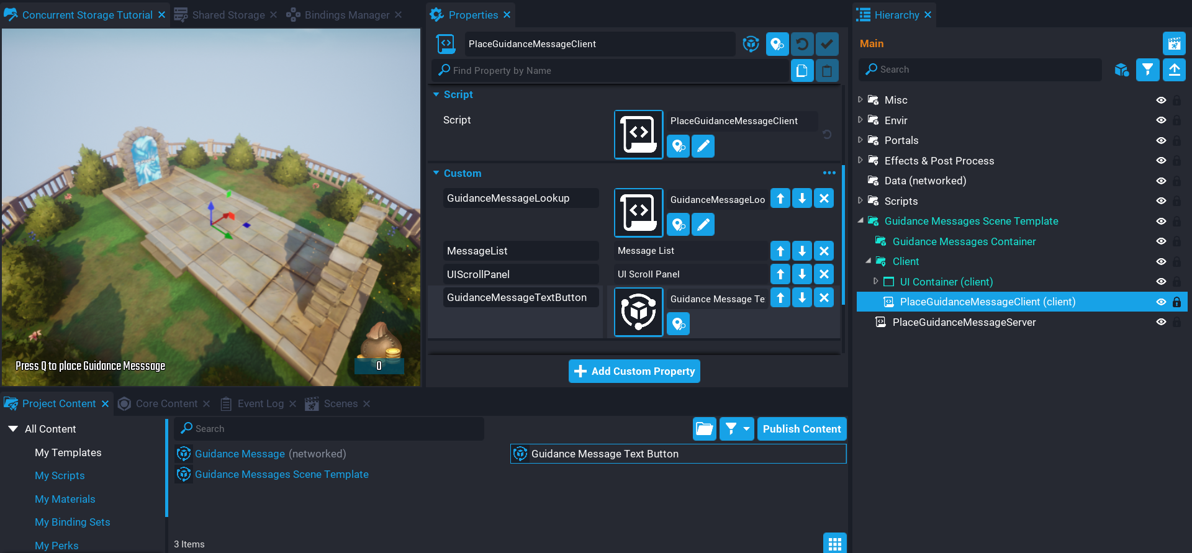The image size is (1192, 553).
Task: Toggle visibility of the Misc folder
Action: coord(1161,100)
